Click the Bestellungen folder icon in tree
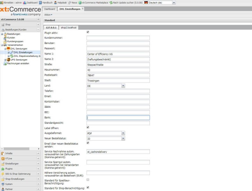This screenshot has width=252, height=191. point(5,34)
